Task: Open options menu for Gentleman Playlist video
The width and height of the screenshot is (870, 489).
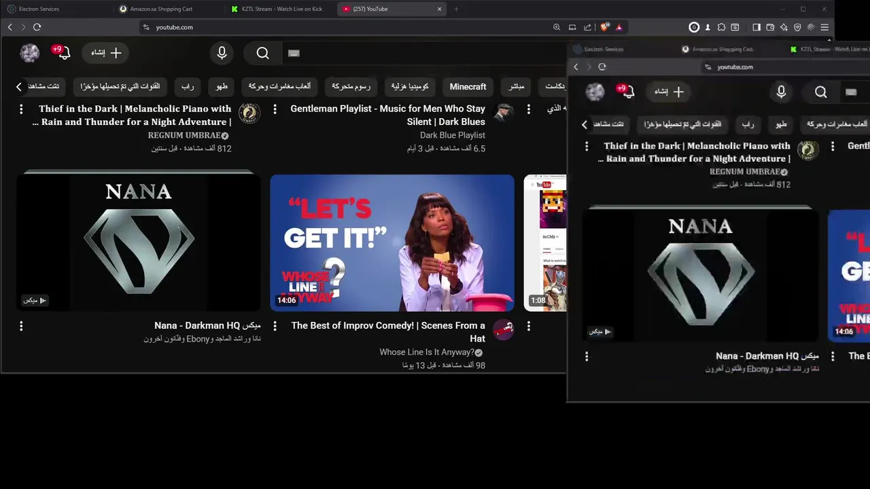Action: coord(275,109)
